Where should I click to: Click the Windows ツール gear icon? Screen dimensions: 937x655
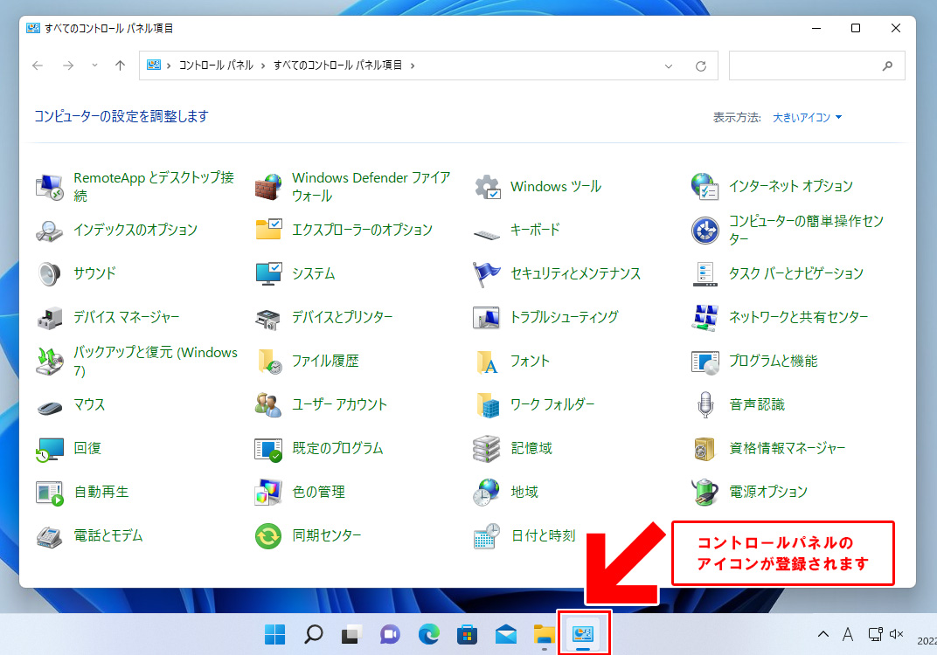[487, 186]
